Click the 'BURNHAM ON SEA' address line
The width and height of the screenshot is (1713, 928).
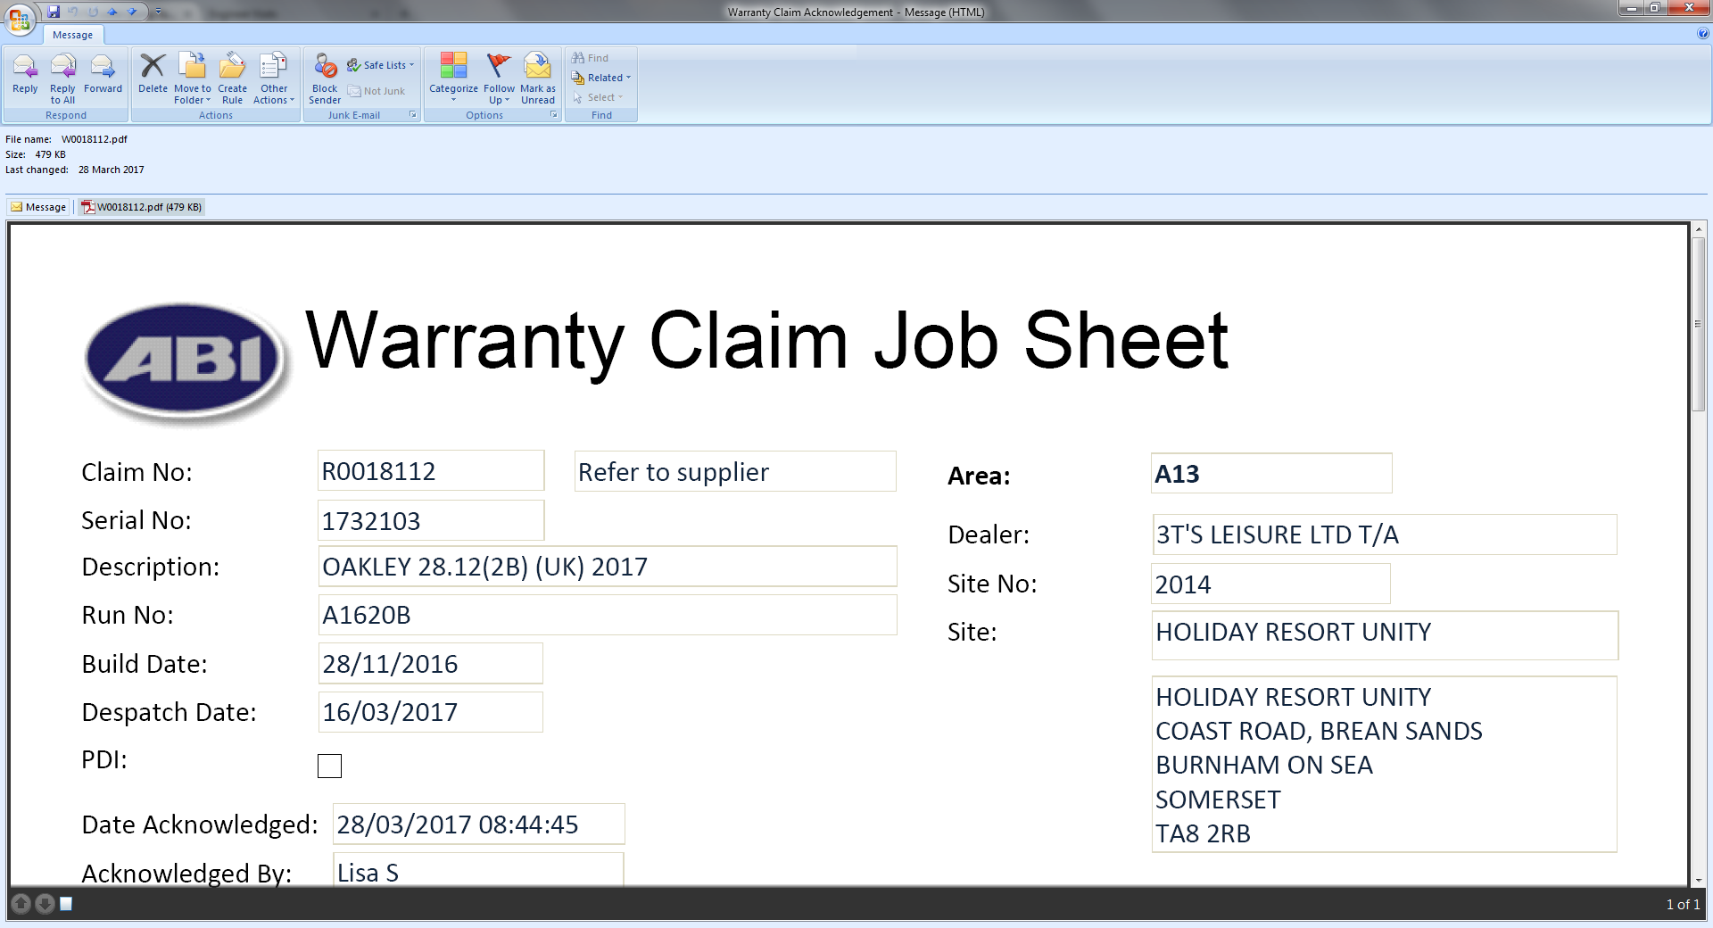pyautogui.click(x=1264, y=766)
